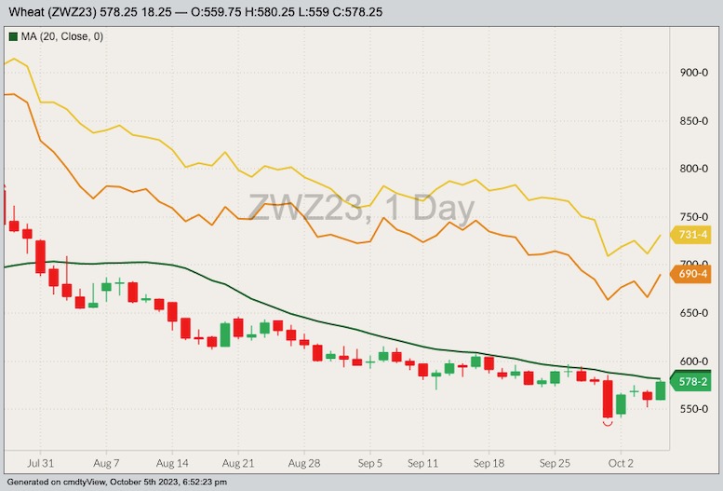The image size is (723, 491).
Task: Click the 900-0 price axis label
Action: click(694, 73)
